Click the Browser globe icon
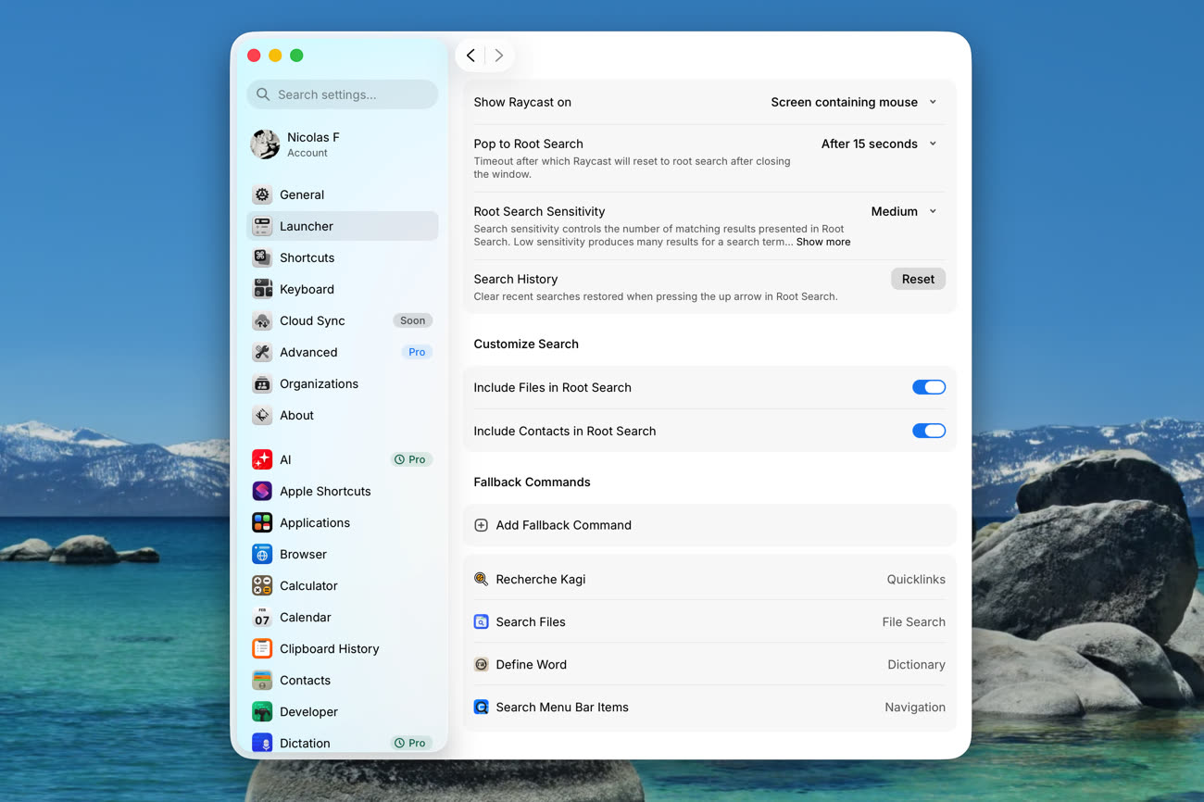1204x802 pixels. coord(262,554)
